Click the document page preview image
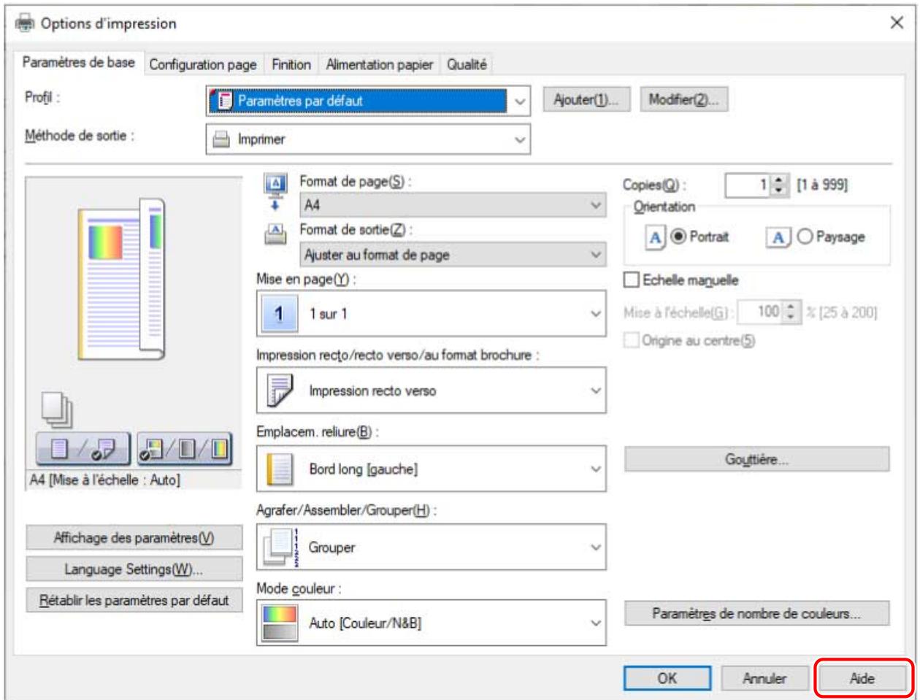This screenshot has height=700, width=920. tap(121, 280)
